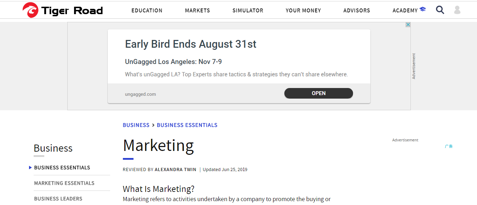Open the Markets menu

pyautogui.click(x=197, y=11)
